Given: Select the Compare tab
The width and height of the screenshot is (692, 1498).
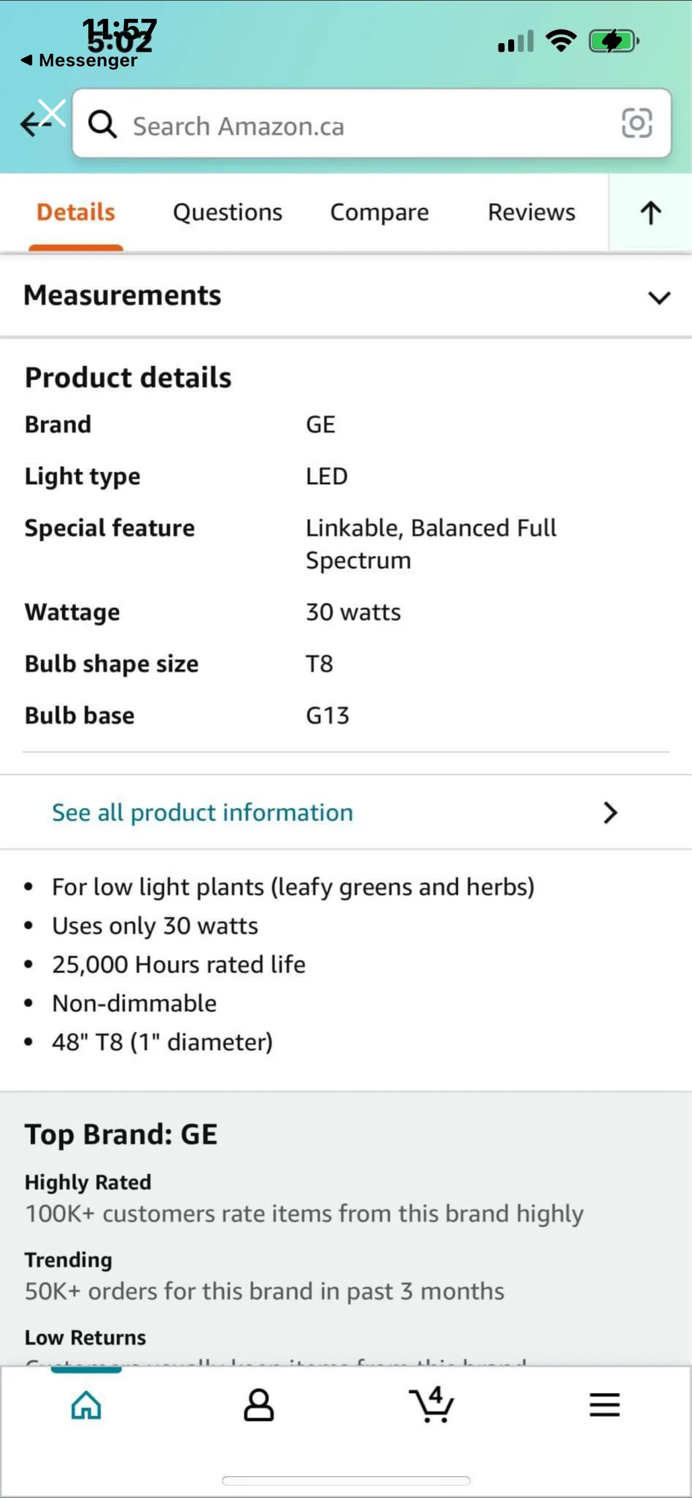Looking at the screenshot, I should [x=379, y=212].
